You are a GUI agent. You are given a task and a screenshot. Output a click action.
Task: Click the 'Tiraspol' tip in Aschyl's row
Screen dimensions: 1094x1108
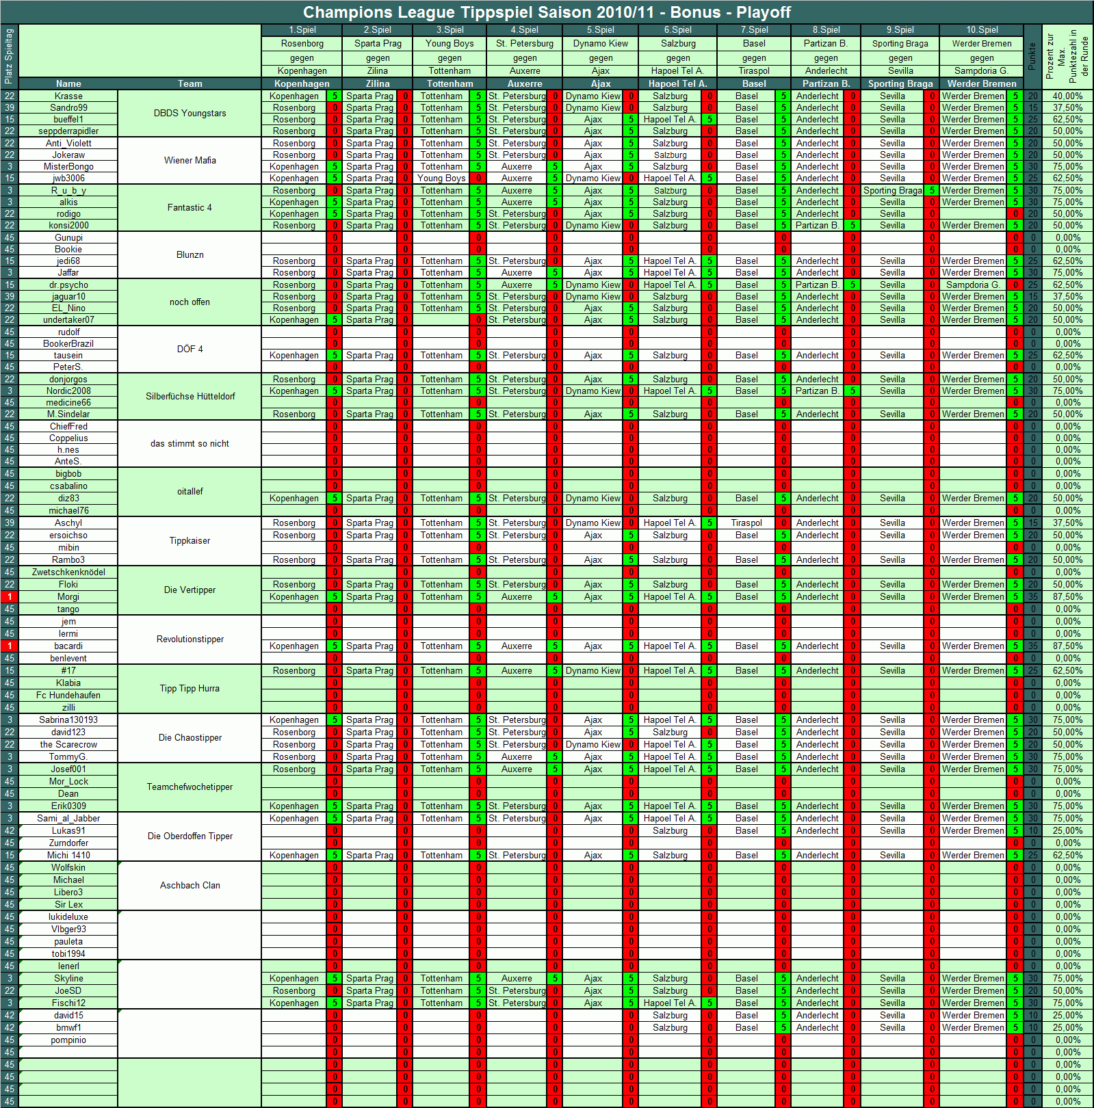coord(746,523)
